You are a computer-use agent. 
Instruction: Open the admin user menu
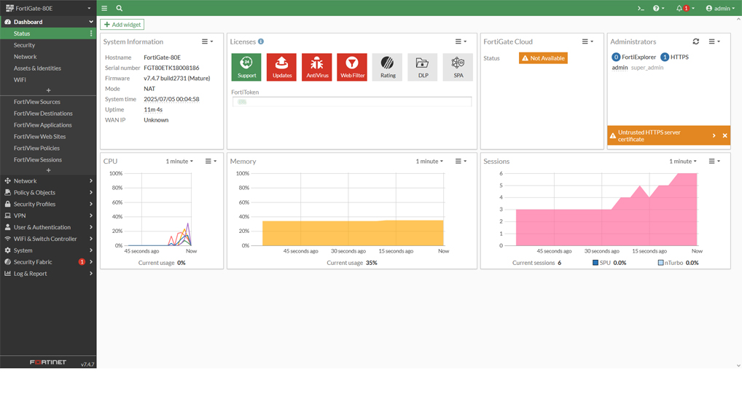pyautogui.click(x=720, y=8)
